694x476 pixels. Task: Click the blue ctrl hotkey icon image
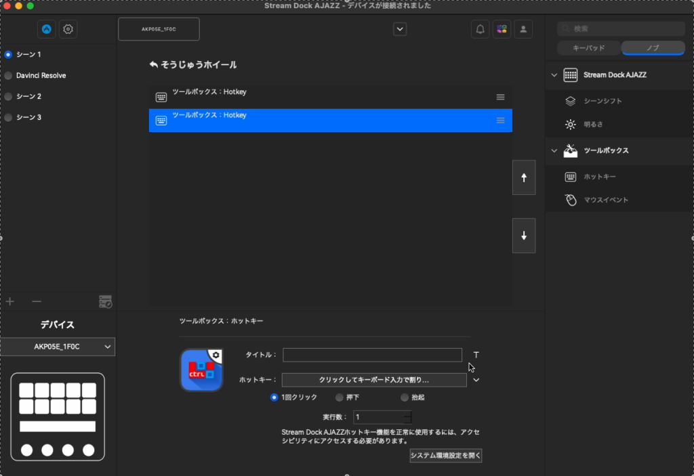pos(201,370)
